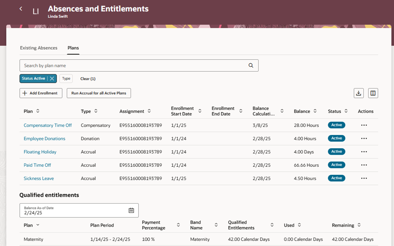
Task: Sort the table by Status
Action: [346, 111]
